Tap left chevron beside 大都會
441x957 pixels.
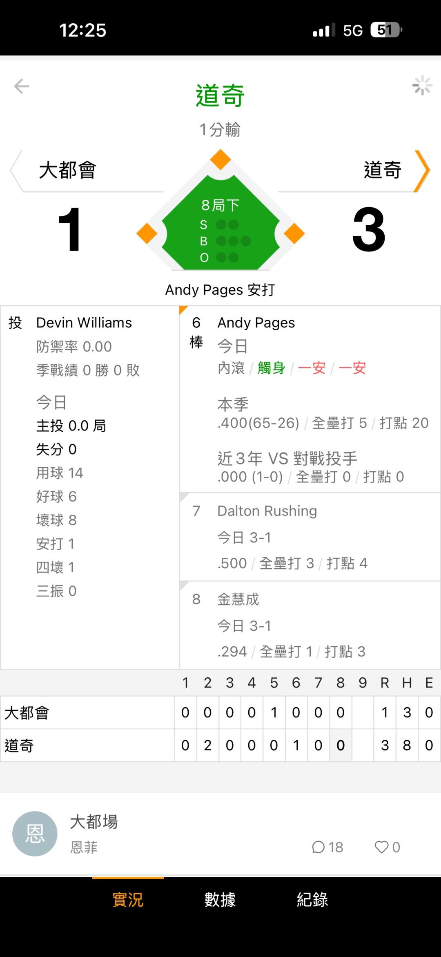coord(16,170)
